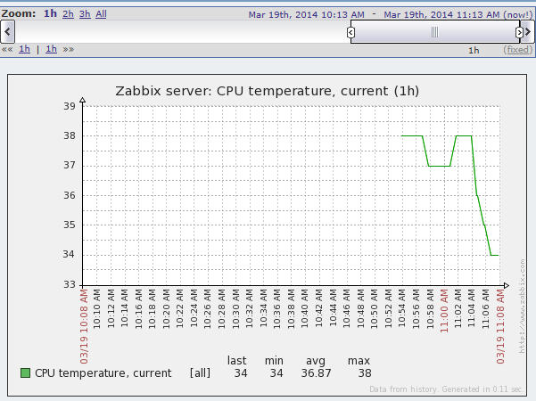Set zoom to 2h
This screenshot has height=401, width=536.
point(68,14)
